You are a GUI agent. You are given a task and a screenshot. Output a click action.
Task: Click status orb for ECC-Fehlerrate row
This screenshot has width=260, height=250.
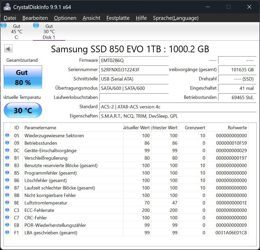(x=7, y=210)
